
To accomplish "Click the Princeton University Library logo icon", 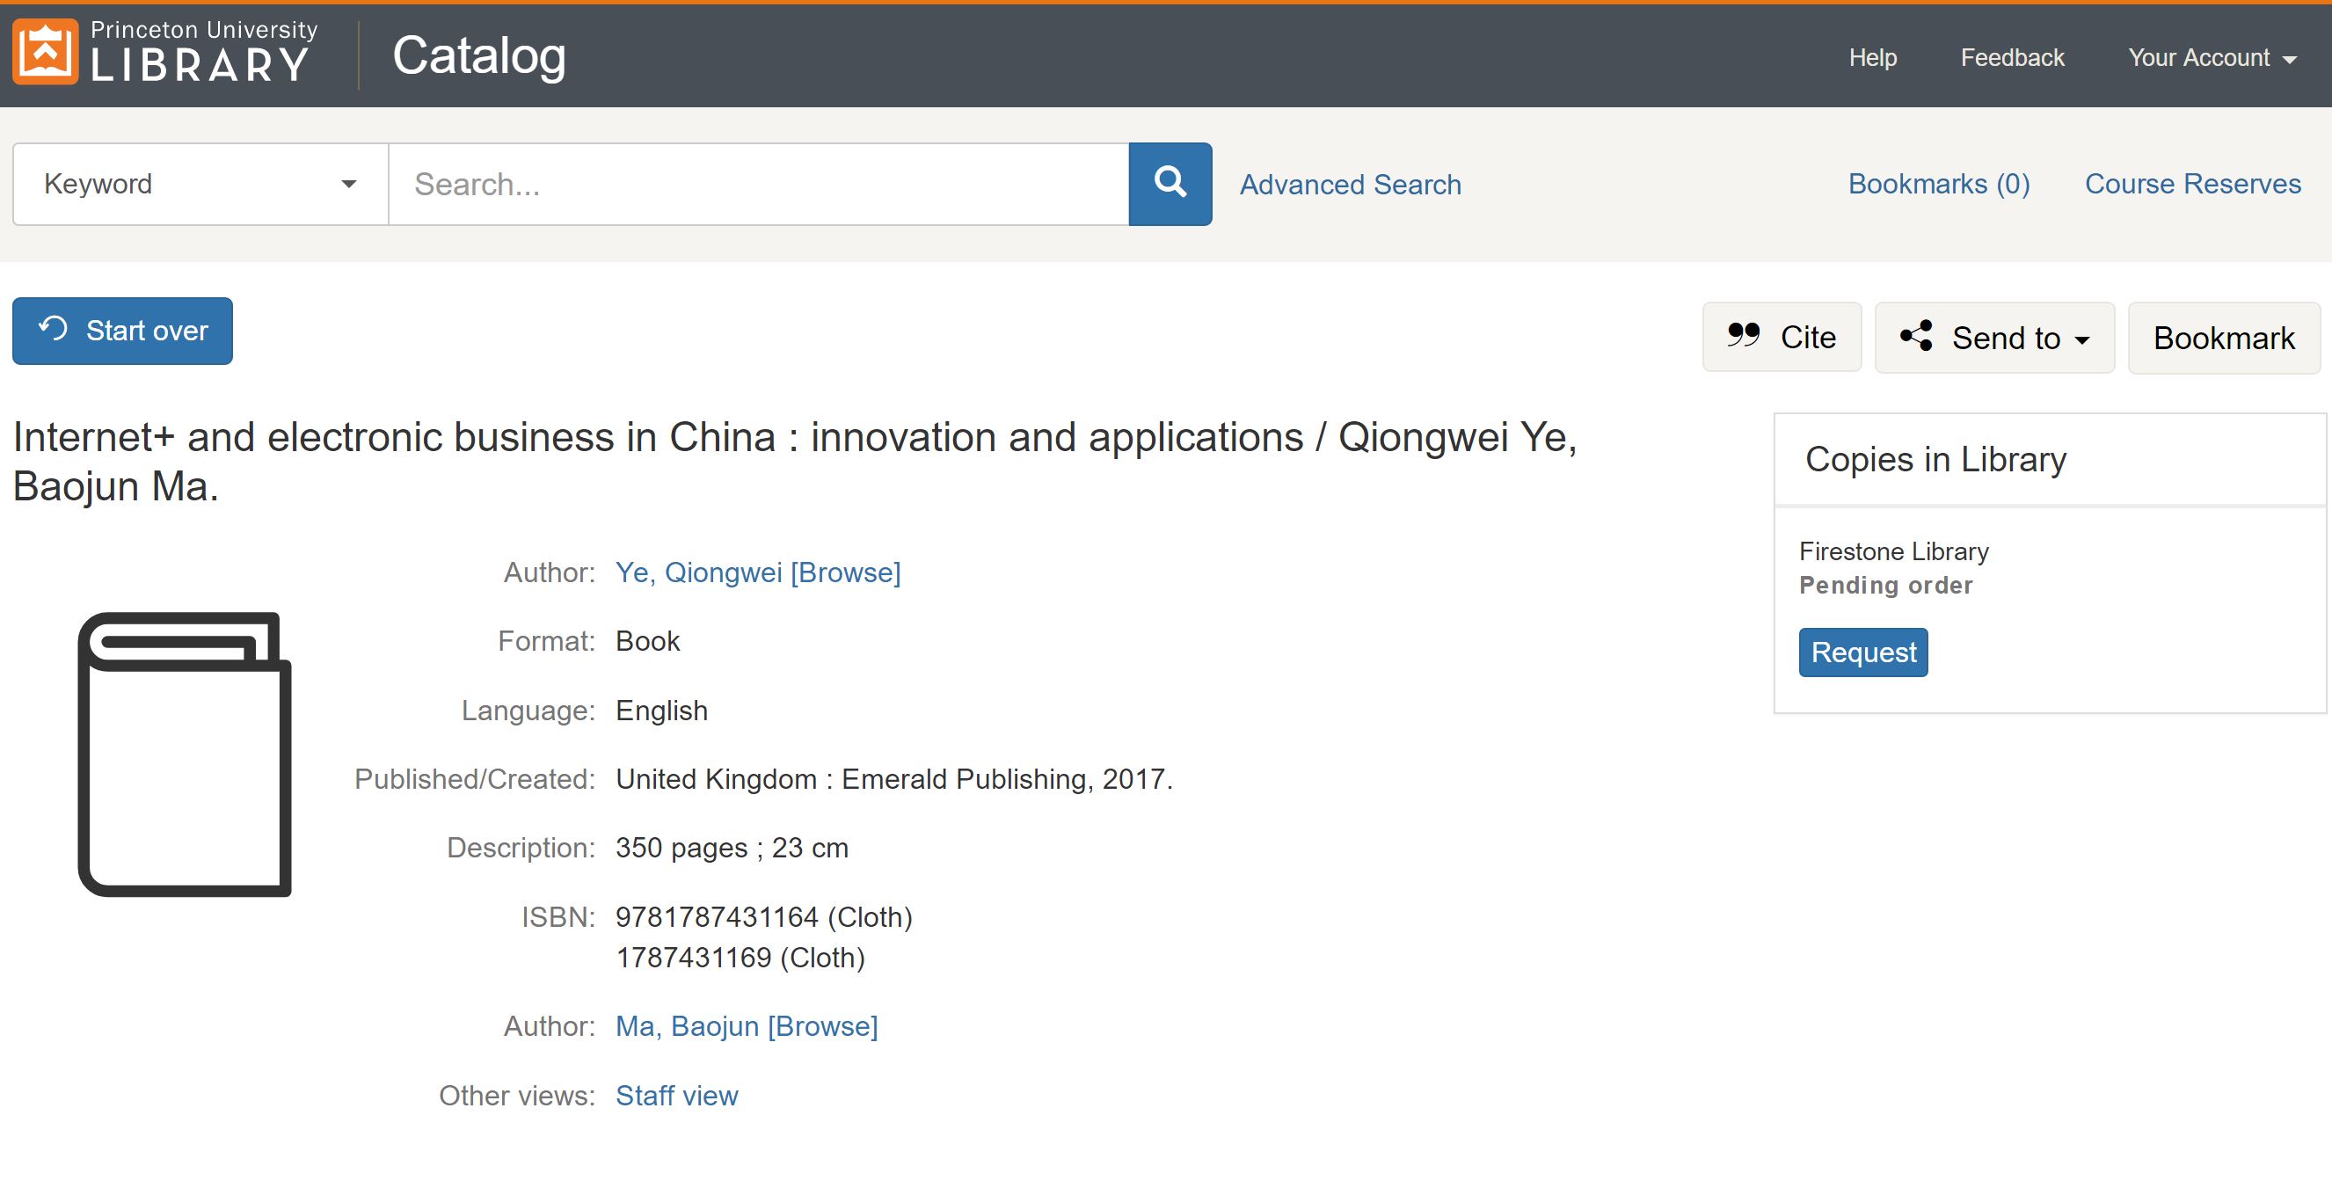I will coord(45,53).
